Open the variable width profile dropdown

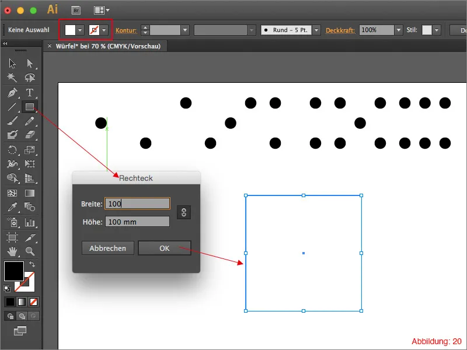252,30
